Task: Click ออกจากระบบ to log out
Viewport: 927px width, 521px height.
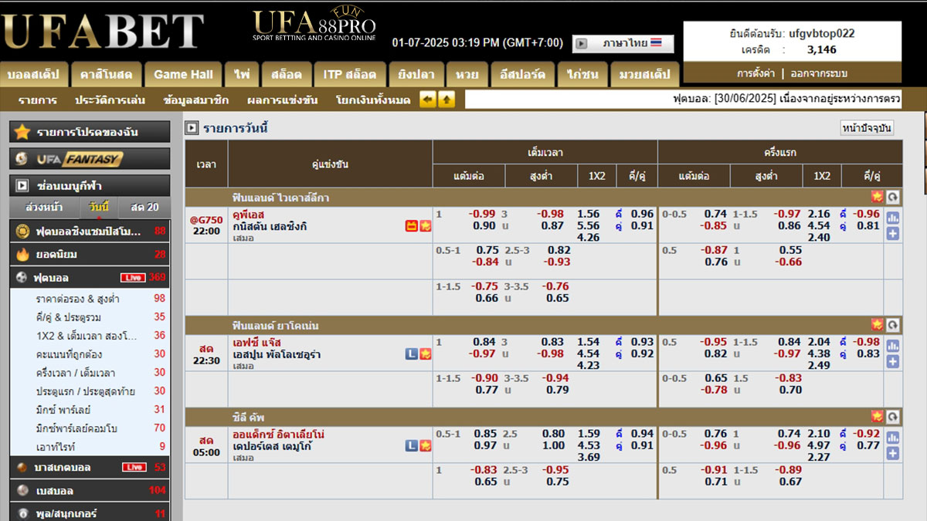Action: pos(818,73)
